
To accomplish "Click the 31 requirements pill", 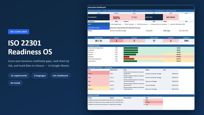I will (x=19, y=76).
